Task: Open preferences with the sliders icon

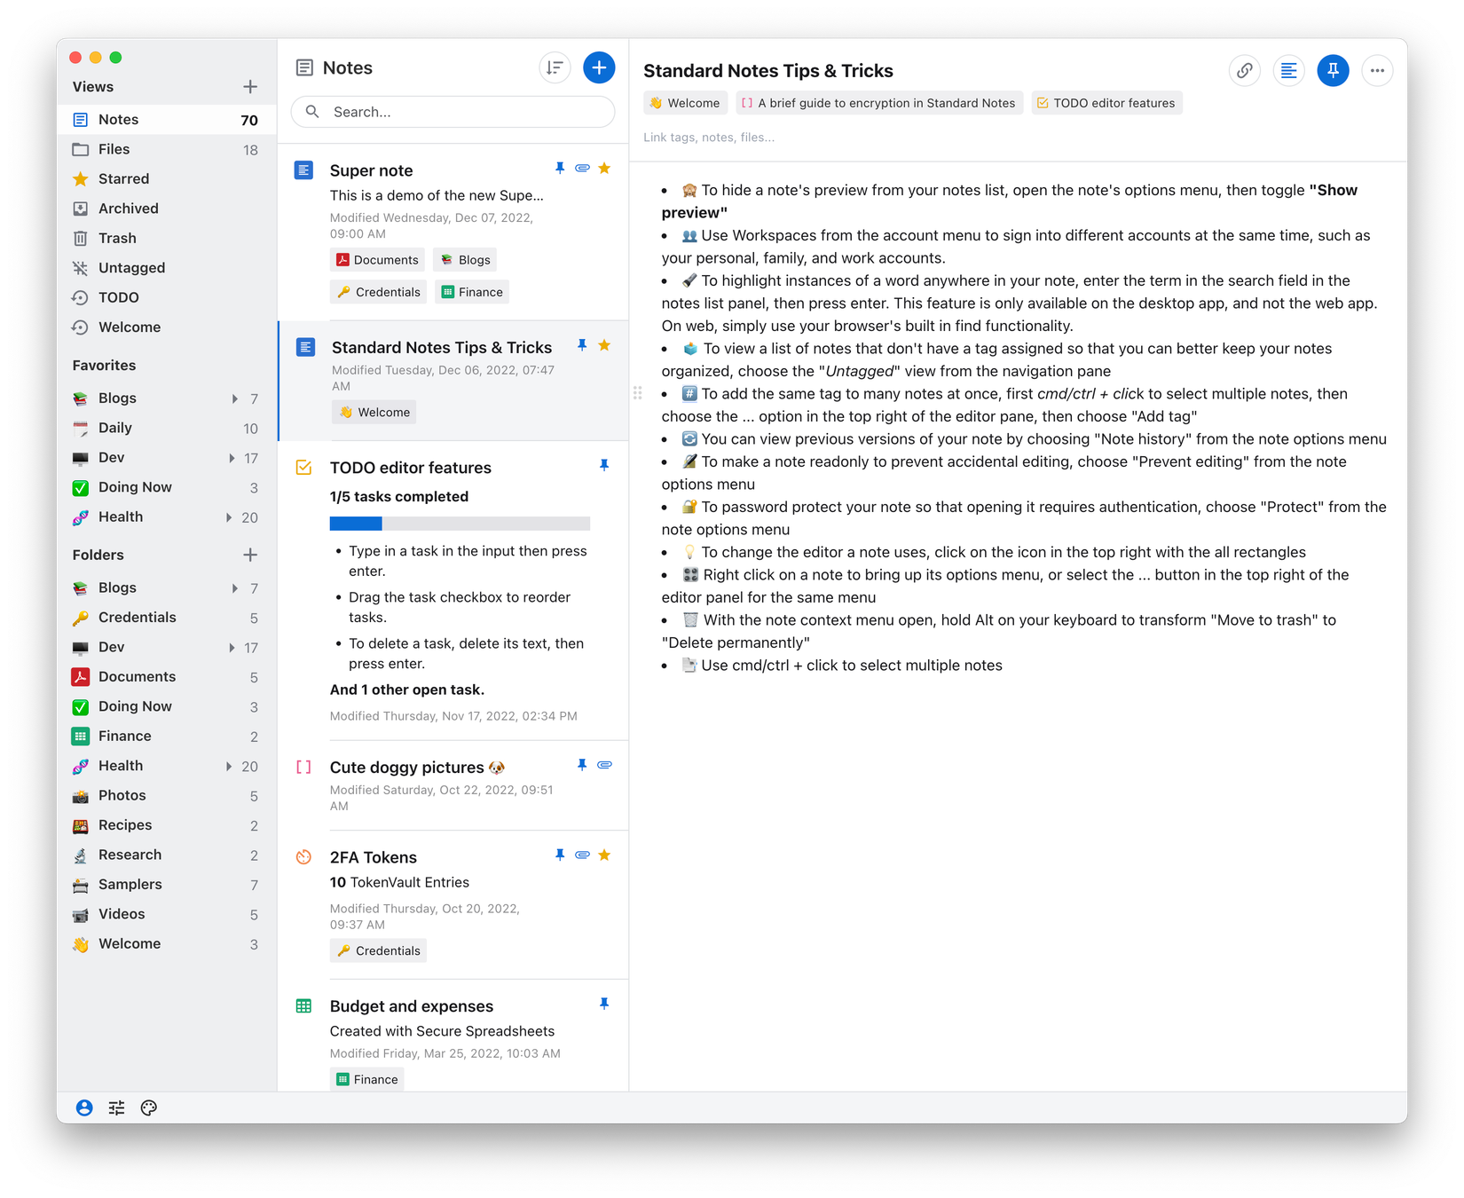Action: point(116,1107)
